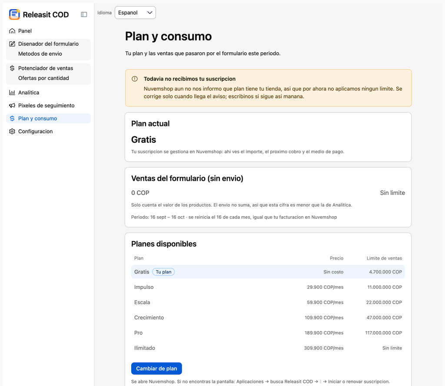Click the 309.900 COP/mes price
445x386 pixels.
(323, 348)
